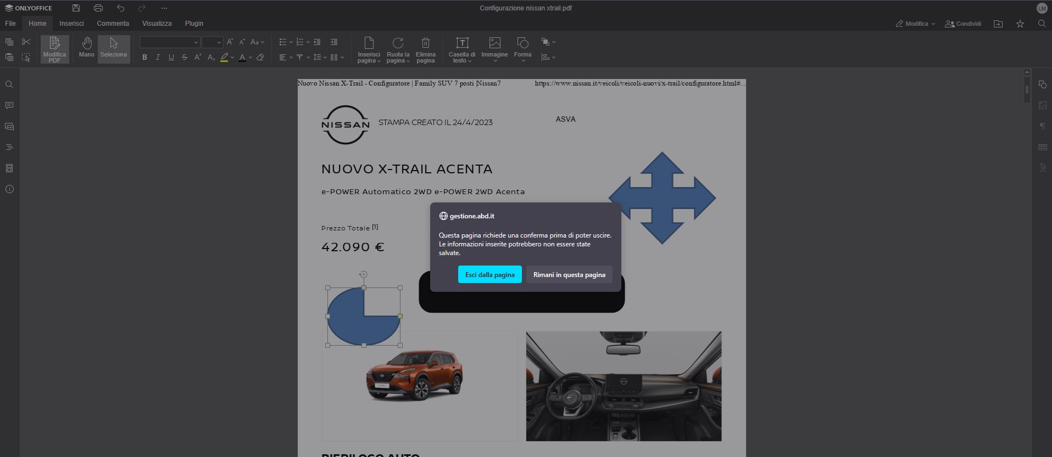This screenshot has height=457, width=1052.
Task: Open the Inserisci pagina dropdown
Action: (369, 50)
